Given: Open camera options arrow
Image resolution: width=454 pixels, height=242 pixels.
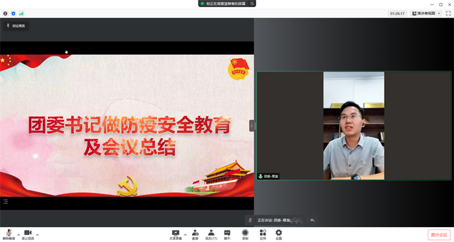Looking at the screenshot, I should 38,235.
